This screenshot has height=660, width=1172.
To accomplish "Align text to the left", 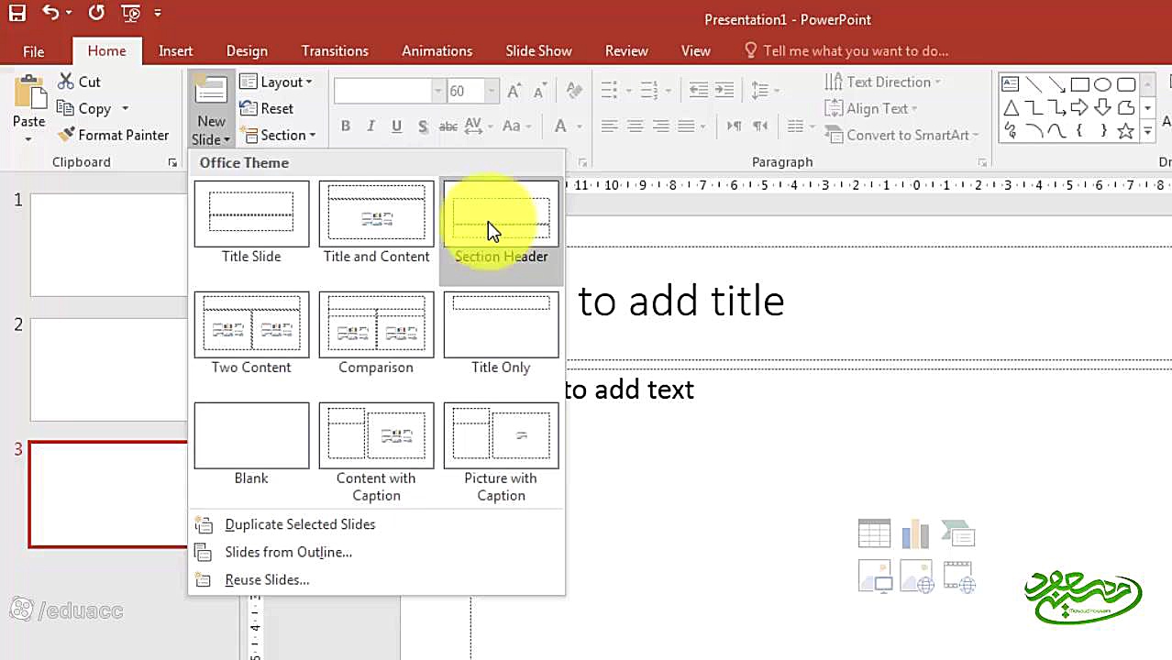I will 609,126.
